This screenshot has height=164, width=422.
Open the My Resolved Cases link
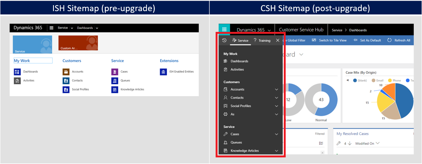click(x=352, y=134)
